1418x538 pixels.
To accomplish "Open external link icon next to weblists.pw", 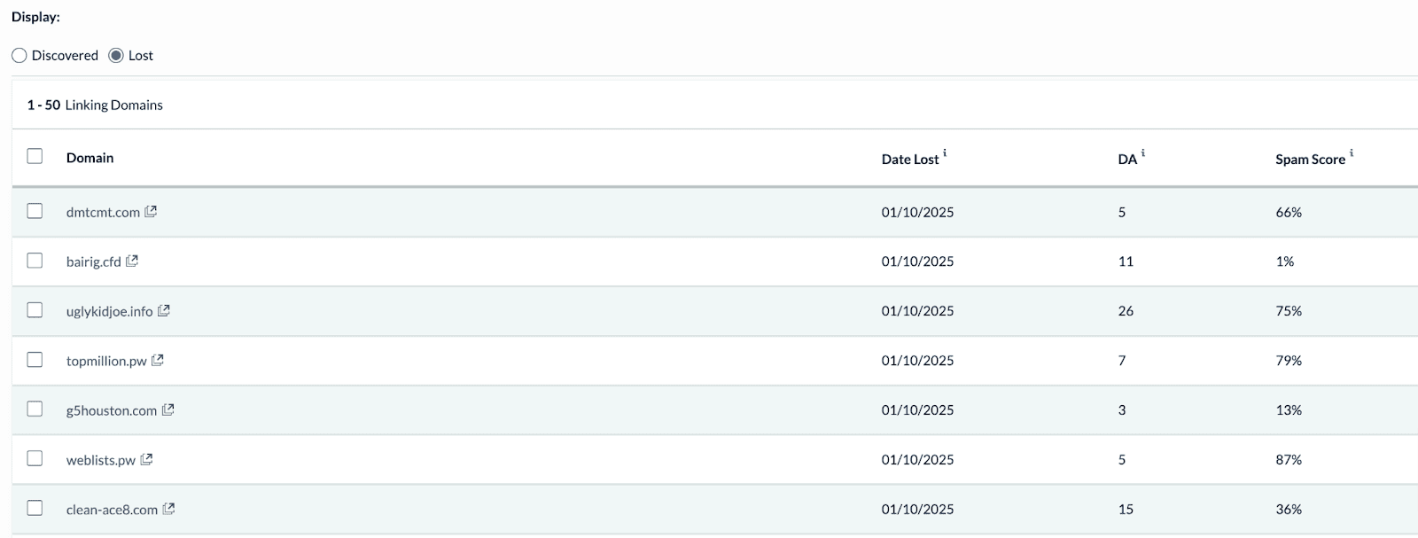I will click(147, 460).
